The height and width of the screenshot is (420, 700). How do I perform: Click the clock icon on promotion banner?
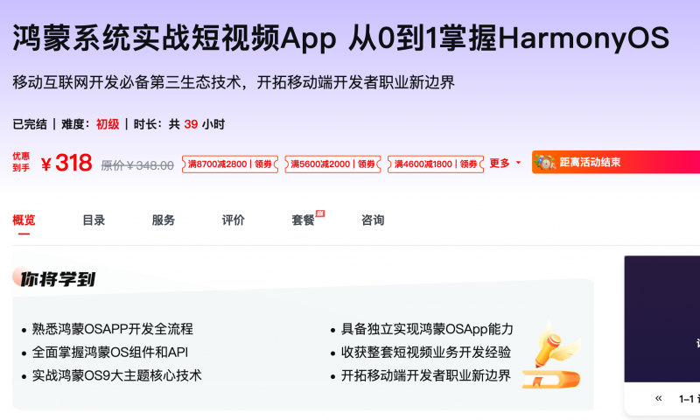pyautogui.click(x=544, y=162)
